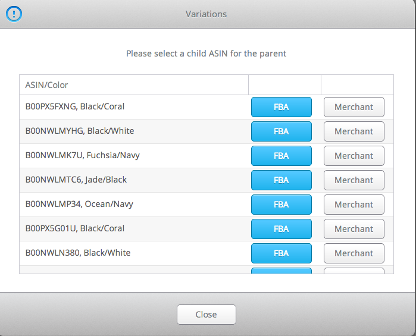Pick FBA for B00NWLMK7U Fuchsia/Navy
Image resolution: width=416 pixels, height=336 pixels.
tap(281, 156)
